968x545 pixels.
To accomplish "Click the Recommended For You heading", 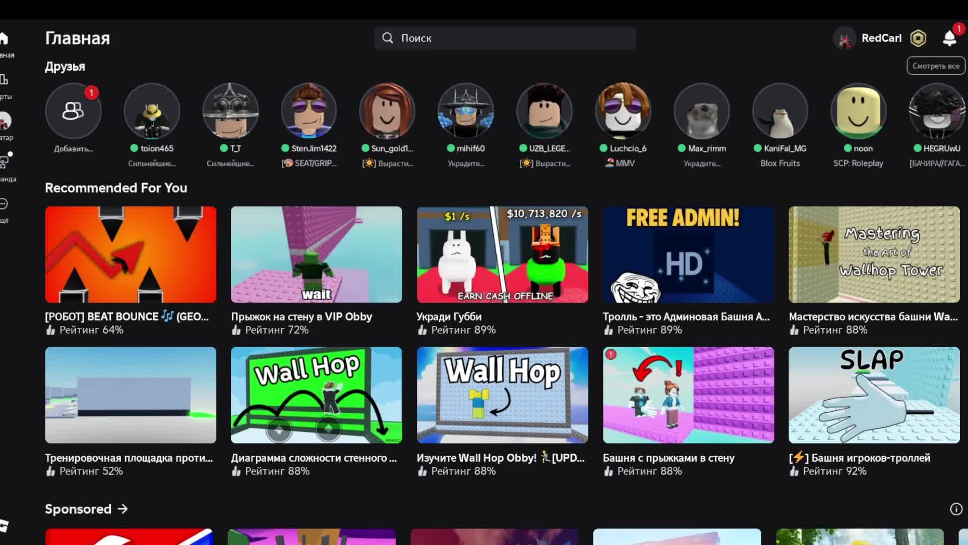I will (x=116, y=188).
